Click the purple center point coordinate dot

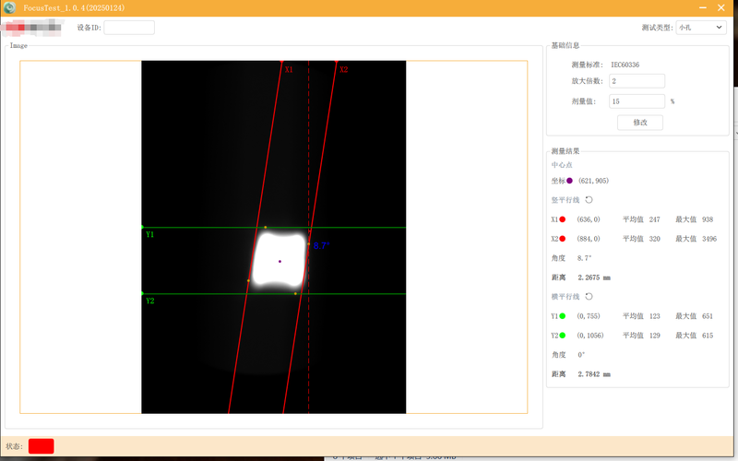coord(569,181)
